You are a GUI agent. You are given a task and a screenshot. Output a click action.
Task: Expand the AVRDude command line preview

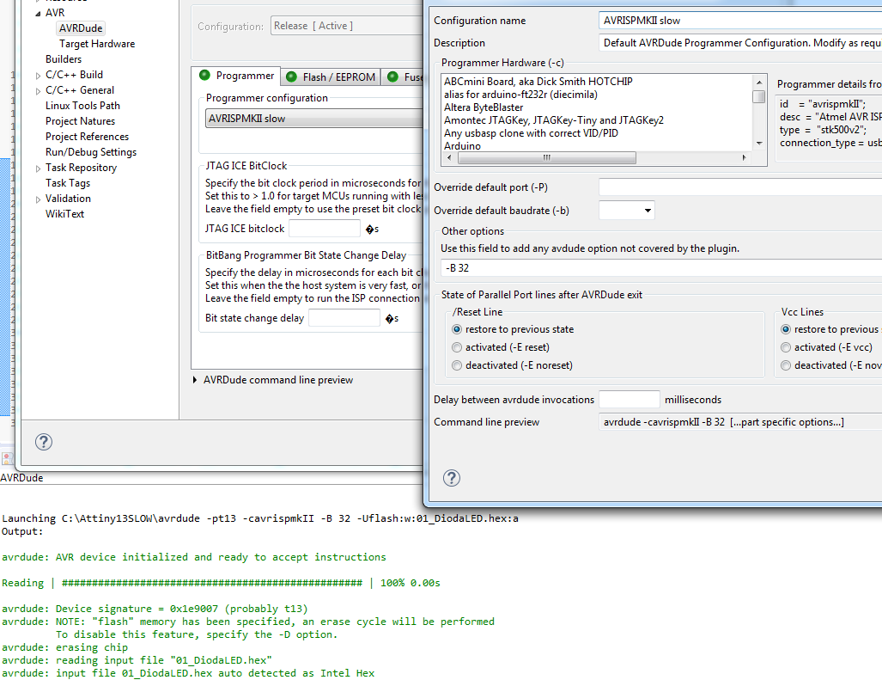pos(195,380)
